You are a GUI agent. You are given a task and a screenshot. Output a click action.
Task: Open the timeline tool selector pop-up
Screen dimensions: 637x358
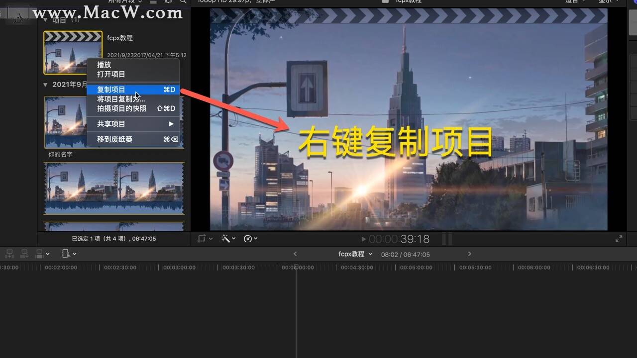point(69,254)
